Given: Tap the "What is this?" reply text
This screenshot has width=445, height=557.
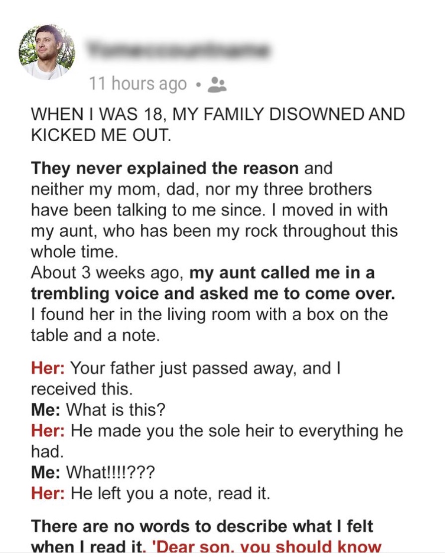Looking at the screenshot, I should tap(115, 410).
